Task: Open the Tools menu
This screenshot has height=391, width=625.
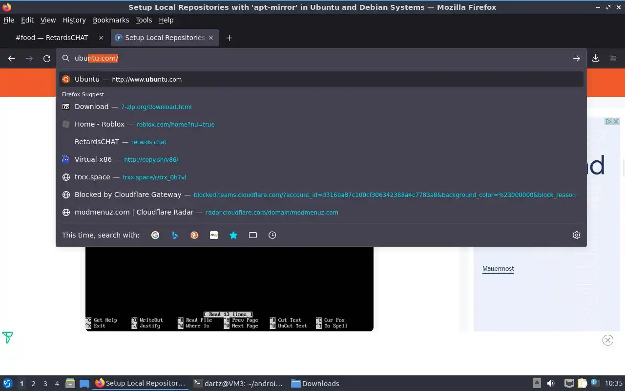Action: pos(144,20)
